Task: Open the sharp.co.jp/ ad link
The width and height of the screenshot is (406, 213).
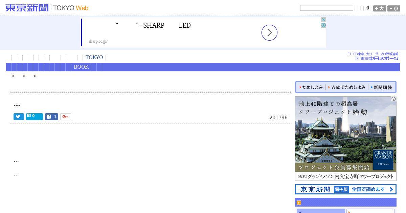Action: coord(98,41)
